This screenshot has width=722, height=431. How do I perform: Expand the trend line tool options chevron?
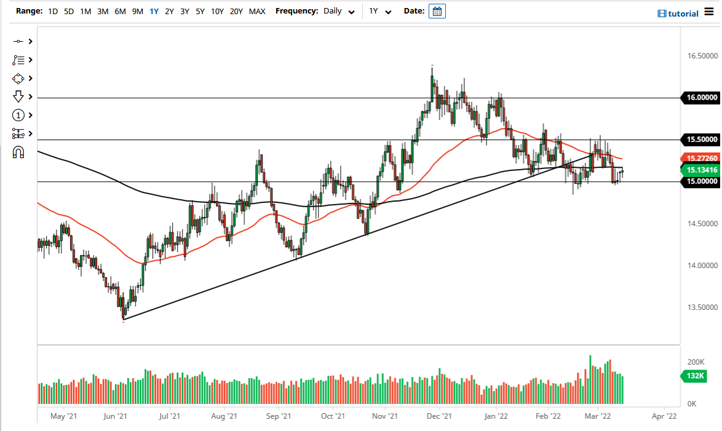(30, 41)
